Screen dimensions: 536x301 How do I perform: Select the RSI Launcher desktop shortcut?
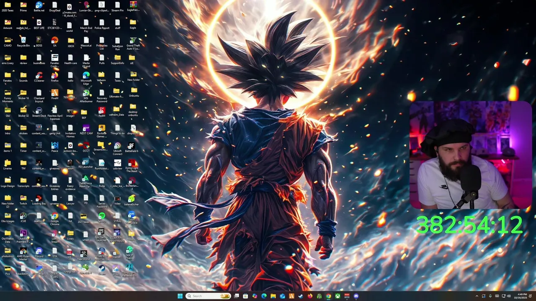pos(86,163)
